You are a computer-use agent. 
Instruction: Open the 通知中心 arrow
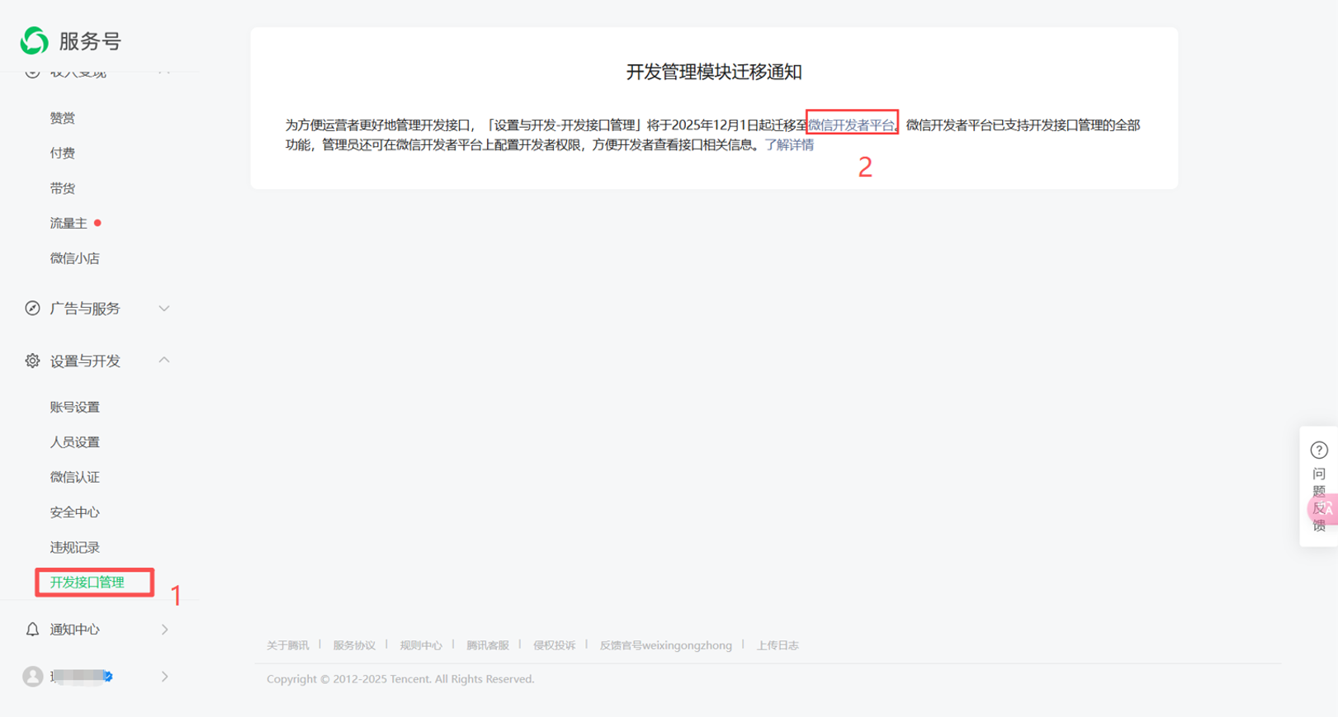pos(165,630)
